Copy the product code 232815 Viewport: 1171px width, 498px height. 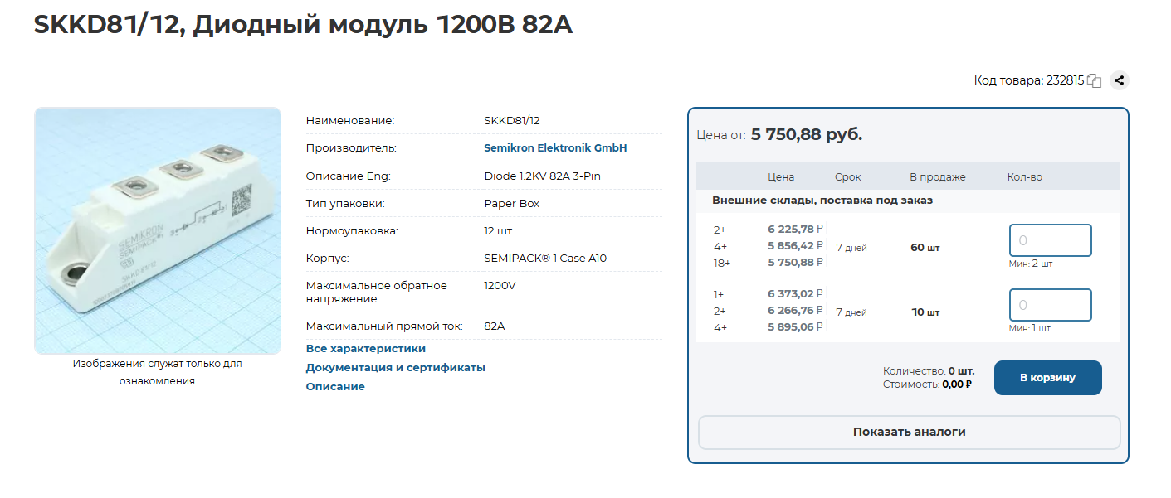1094,81
